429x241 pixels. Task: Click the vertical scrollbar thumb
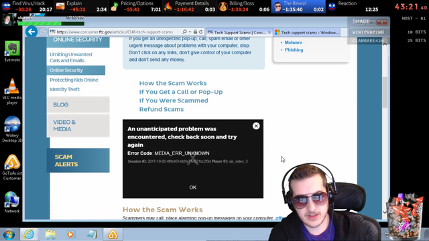click(385, 92)
